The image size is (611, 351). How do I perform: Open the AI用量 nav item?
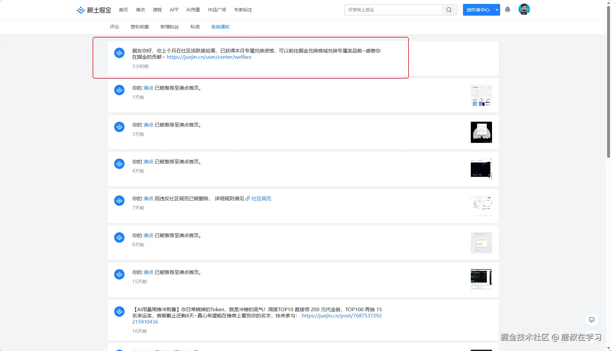(193, 10)
